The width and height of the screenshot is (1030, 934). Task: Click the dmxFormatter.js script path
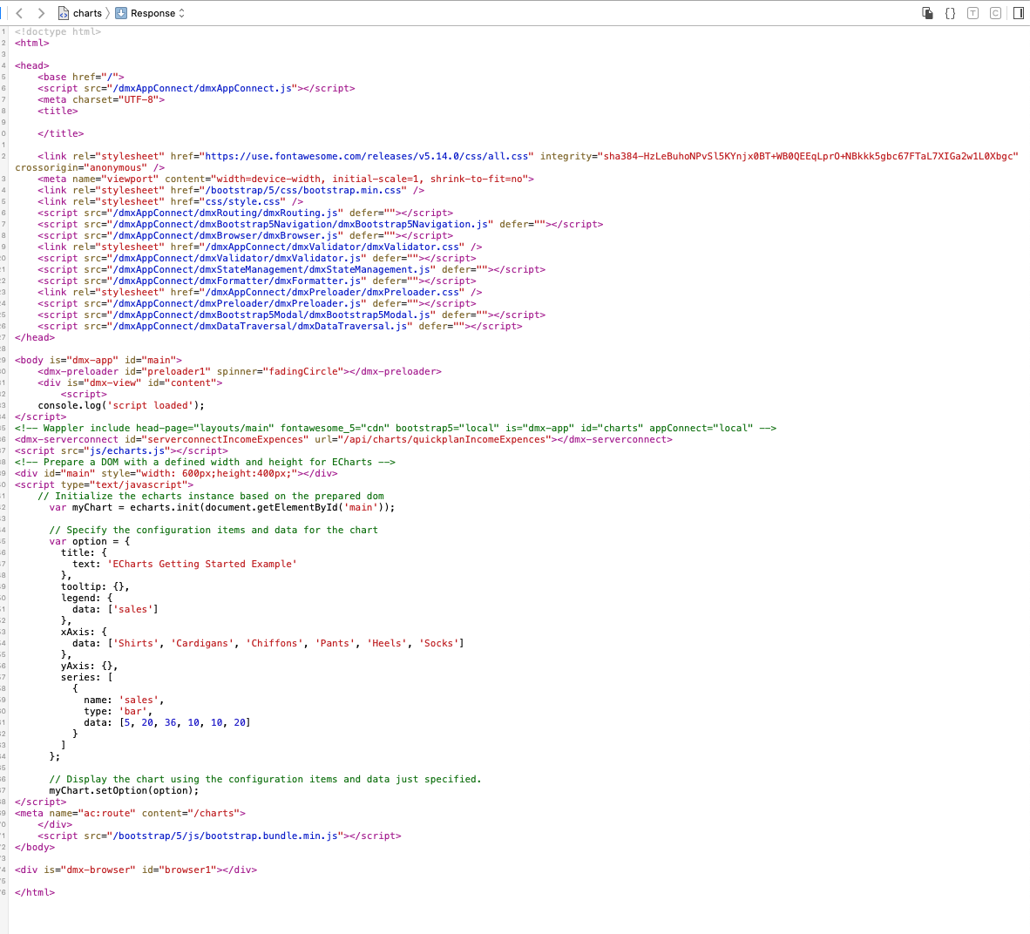tap(237, 281)
